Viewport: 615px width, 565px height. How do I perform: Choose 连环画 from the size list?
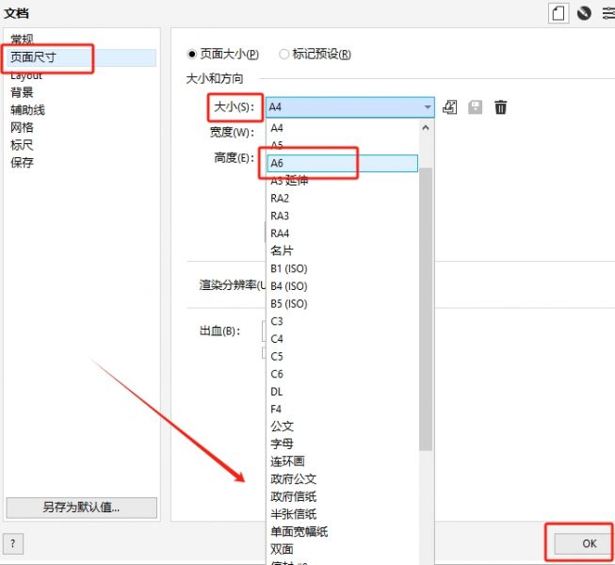pyautogui.click(x=342, y=461)
